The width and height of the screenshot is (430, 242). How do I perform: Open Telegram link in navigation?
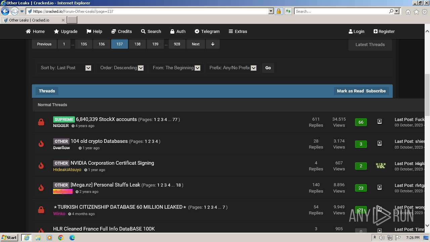tap(207, 31)
